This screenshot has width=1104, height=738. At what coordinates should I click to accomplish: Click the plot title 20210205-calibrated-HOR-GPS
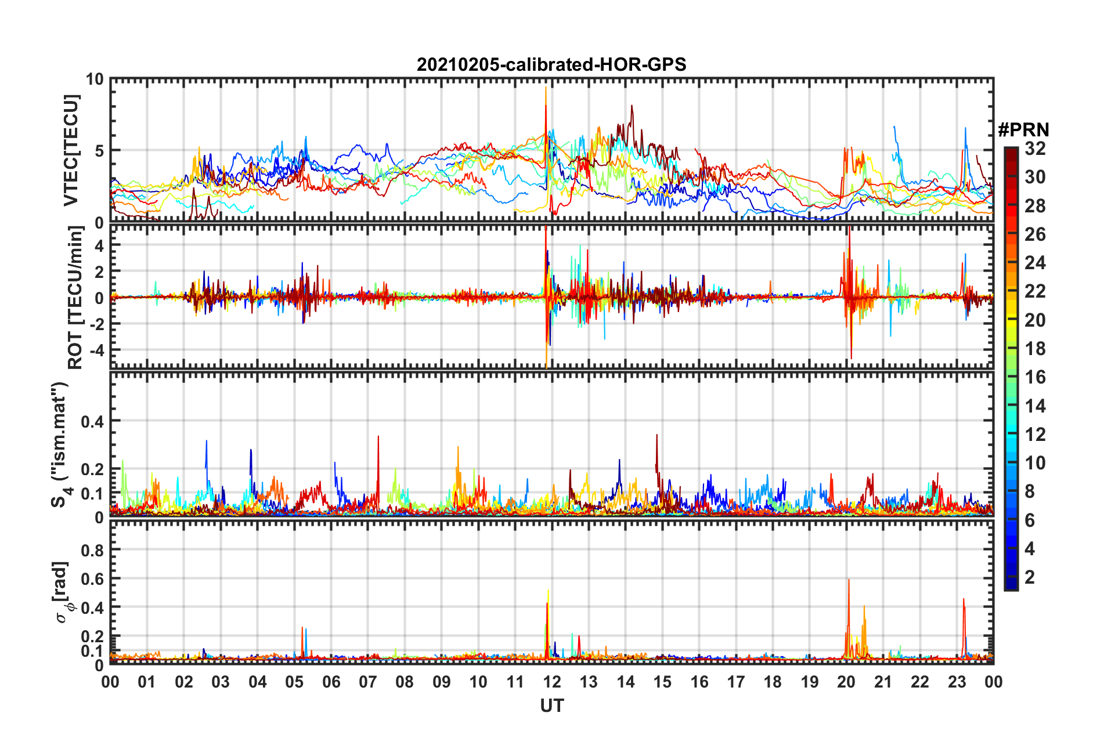(x=551, y=64)
